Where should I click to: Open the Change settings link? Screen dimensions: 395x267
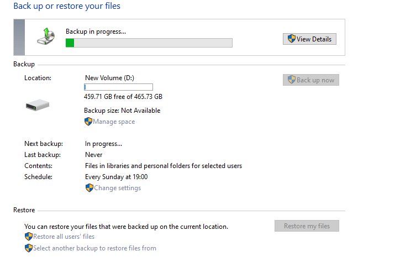point(117,188)
